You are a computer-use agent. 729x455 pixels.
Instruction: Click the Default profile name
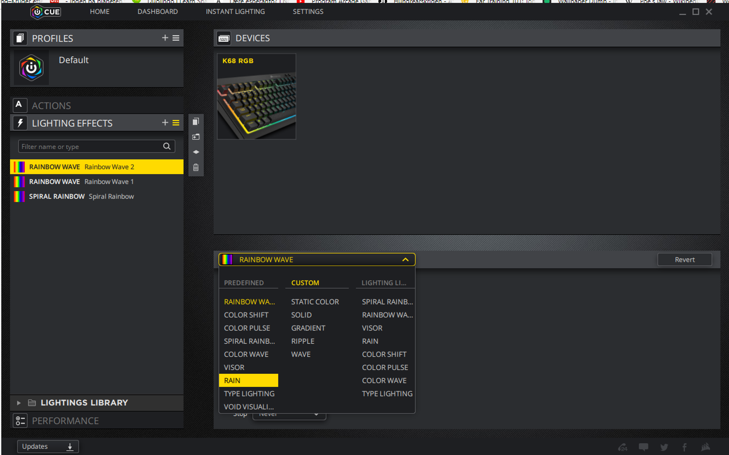[74, 60]
